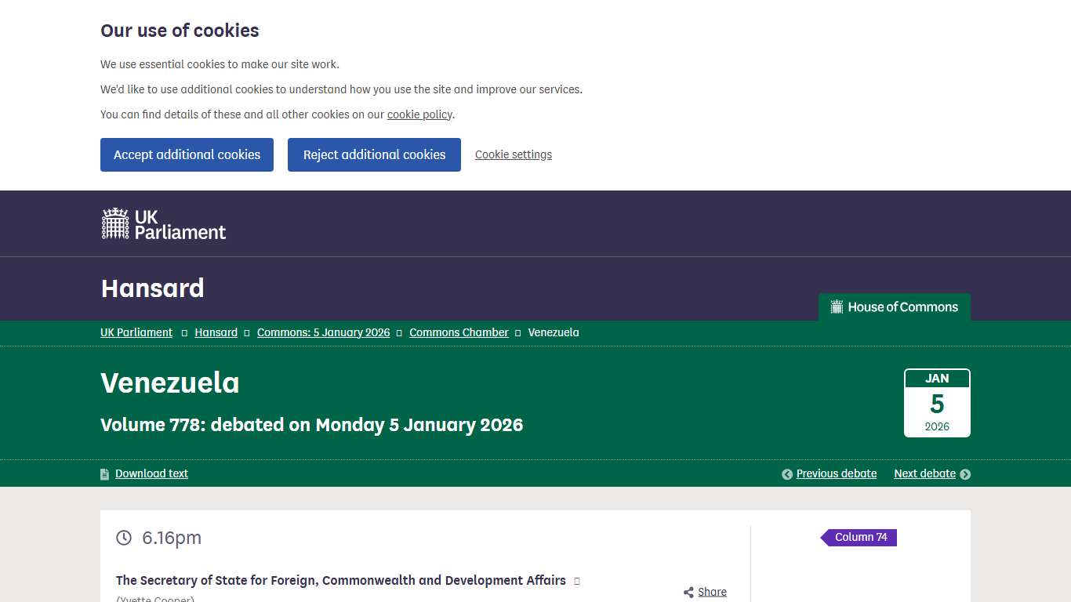This screenshot has height=602, width=1071.
Task: Click the clock icon next to 6.16pm
Action: click(x=123, y=538)
